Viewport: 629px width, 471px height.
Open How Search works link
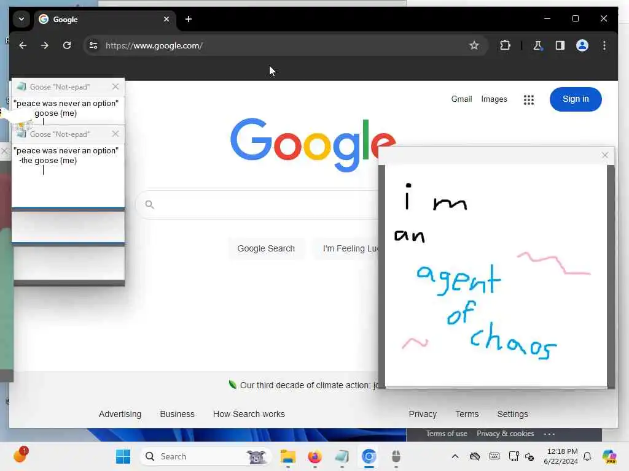[249, 414]
